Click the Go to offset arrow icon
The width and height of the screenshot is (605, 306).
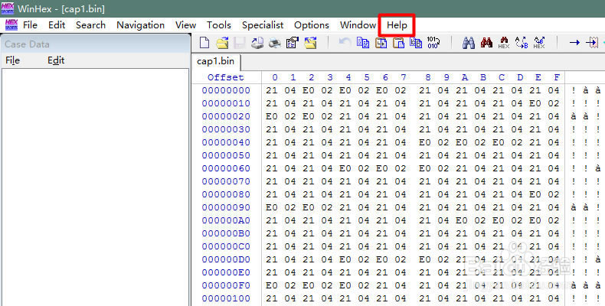tap(574, 43)
